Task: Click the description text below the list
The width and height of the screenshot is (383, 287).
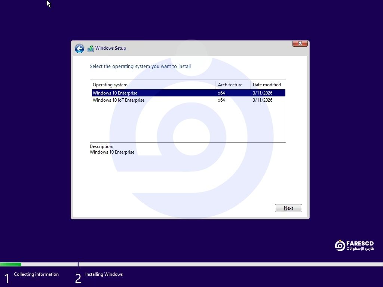Action: [112, 152]
